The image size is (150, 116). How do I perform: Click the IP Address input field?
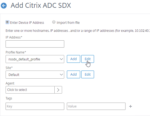pos(35,44)
